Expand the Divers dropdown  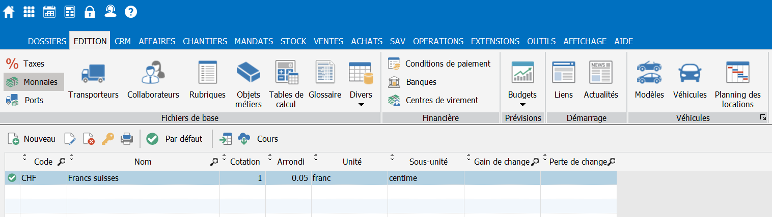(x=361, y=105)
